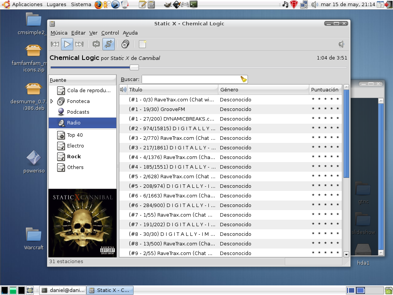Select the Podcasts source
This screenshot has width=393, height=295.
click(x=83, y=112)
